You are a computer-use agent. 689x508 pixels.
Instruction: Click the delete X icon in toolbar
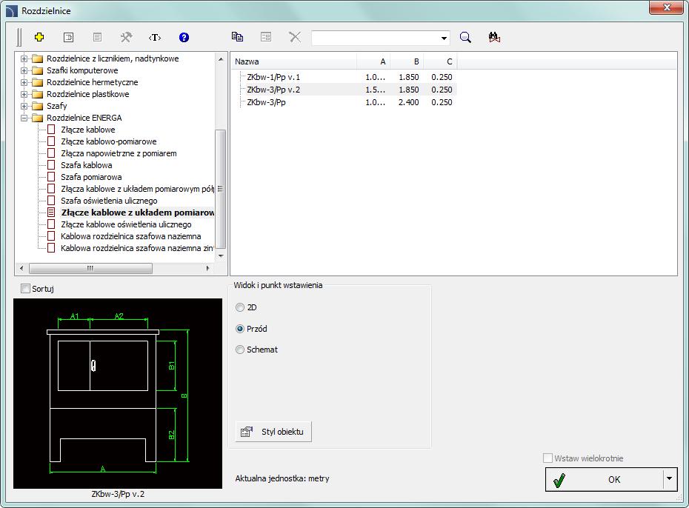tap(295, 37)
